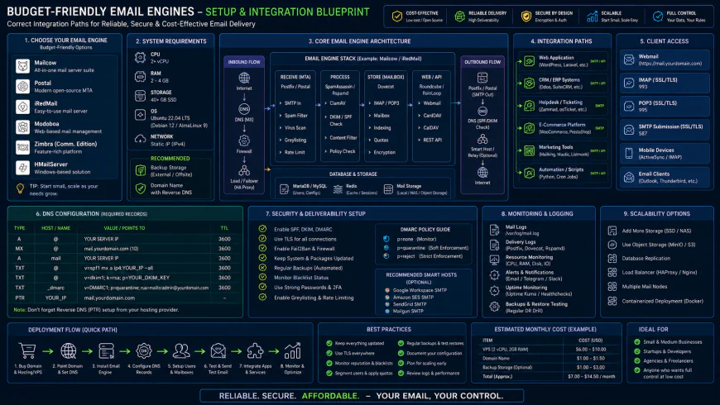This screenshot has width=720, height=405.
Task: Click the E-Commerce Platform card
Action: coord(564,128)
